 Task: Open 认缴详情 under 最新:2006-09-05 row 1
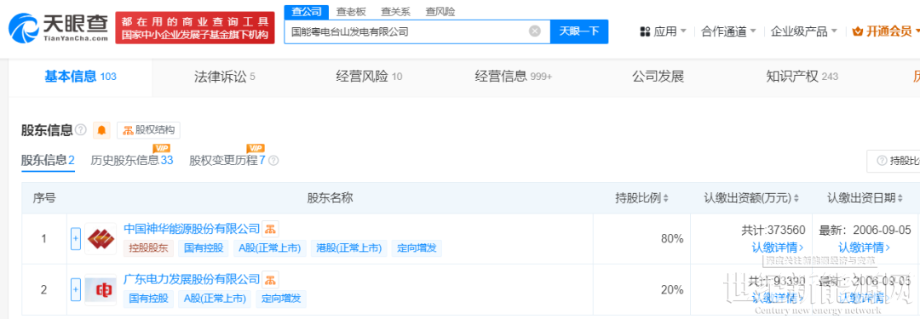click(865, 248)
